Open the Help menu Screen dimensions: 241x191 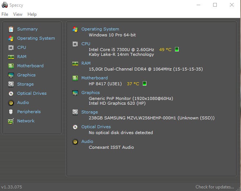pos(32,14)
